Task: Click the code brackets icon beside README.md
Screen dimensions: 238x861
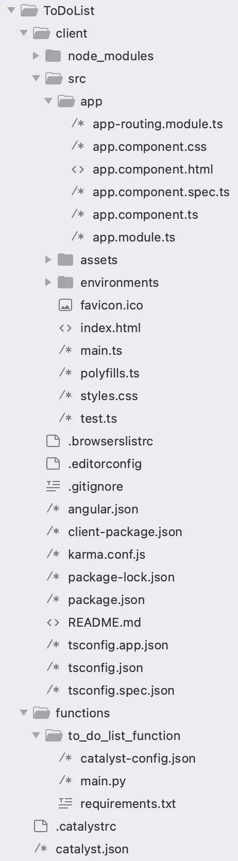Action: (x=53, y=623)
